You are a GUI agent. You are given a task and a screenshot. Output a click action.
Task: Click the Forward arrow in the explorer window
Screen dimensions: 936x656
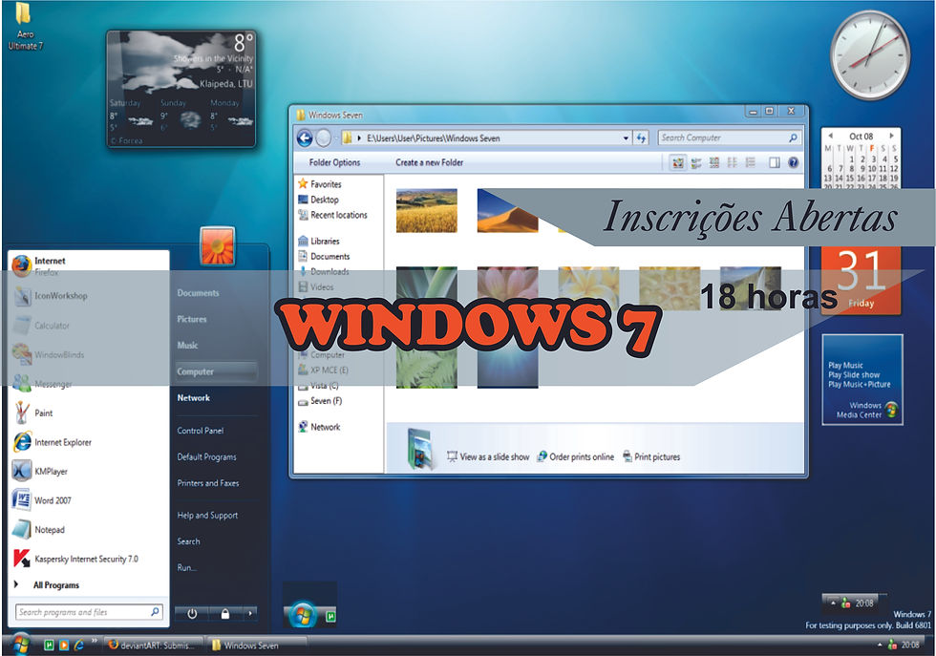[x=323, y=138]
